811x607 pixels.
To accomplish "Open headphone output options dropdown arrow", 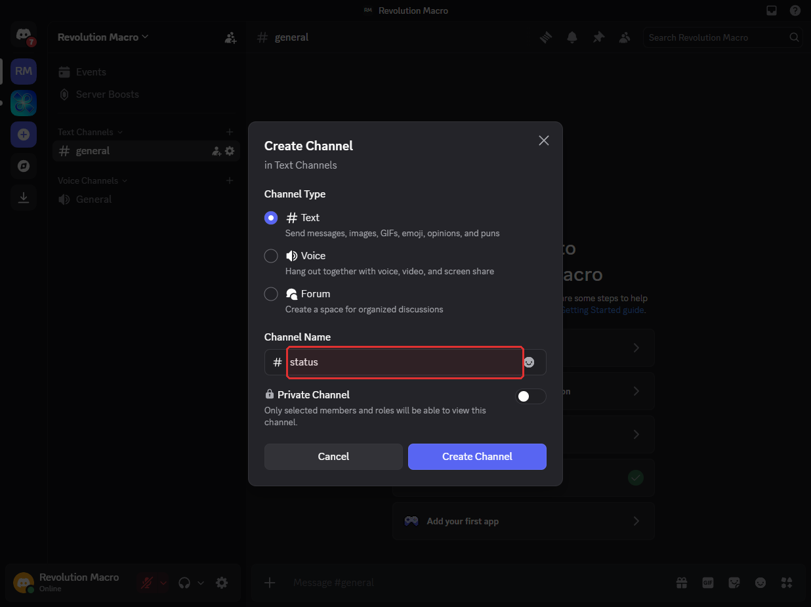I will coord(201,583).
